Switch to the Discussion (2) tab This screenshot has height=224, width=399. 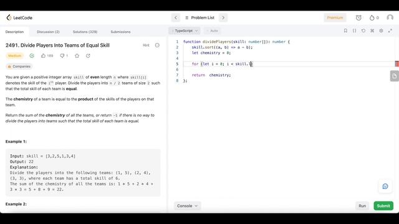(x=48, y=32)
